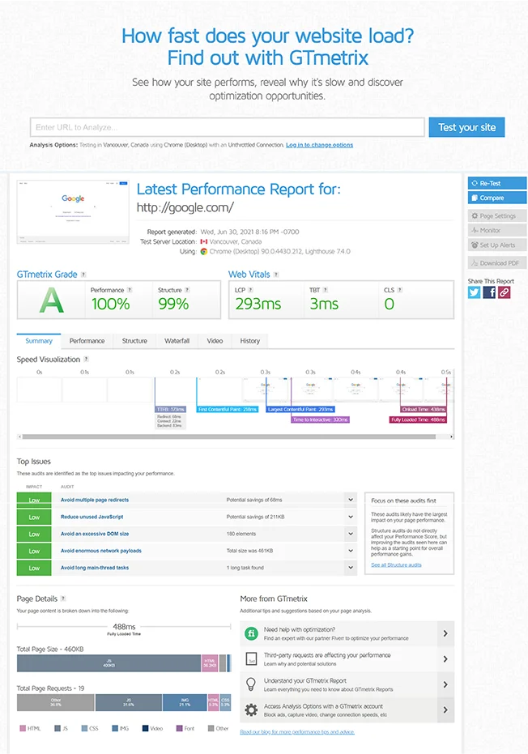
Task: Click the Re-Test button
Action: coord(497,183)
